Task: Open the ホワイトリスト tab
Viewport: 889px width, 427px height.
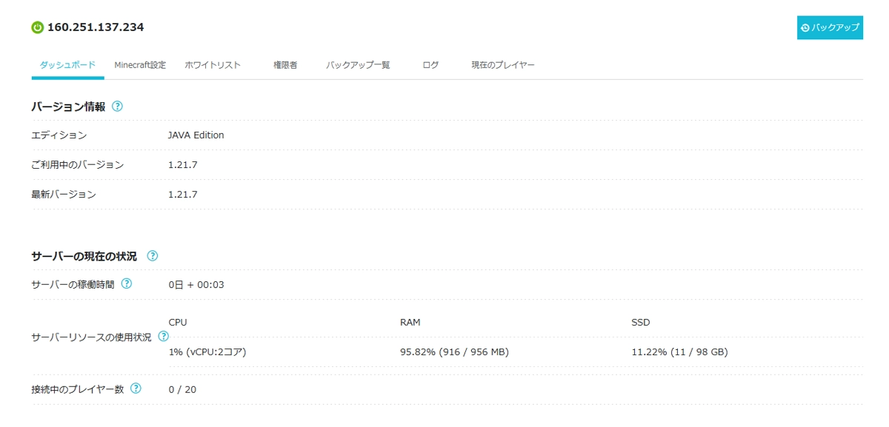Action: [x=213, y=65]
